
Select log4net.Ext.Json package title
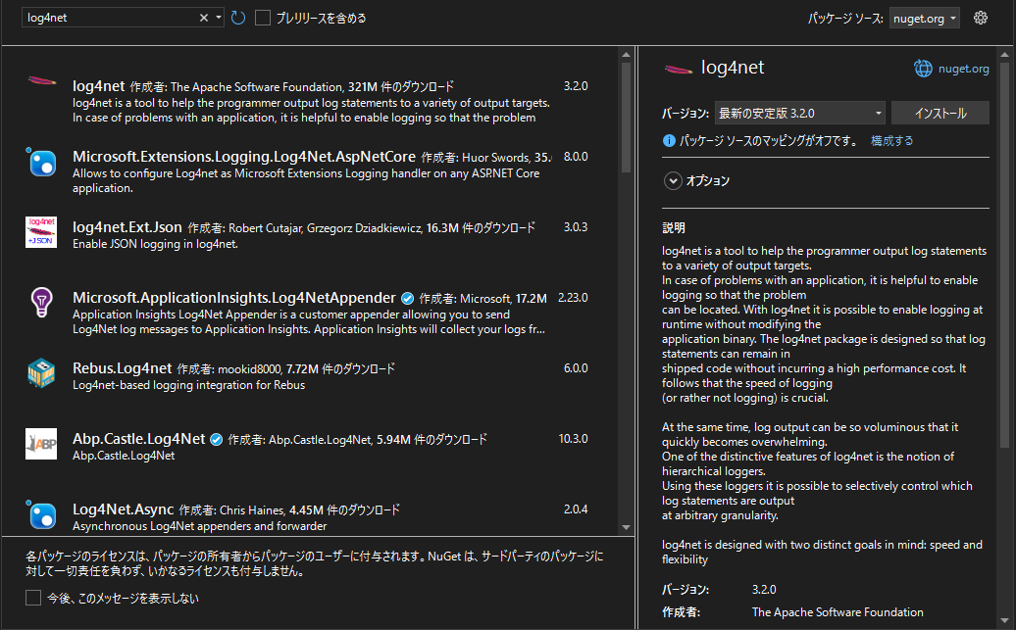click(127, 227)
